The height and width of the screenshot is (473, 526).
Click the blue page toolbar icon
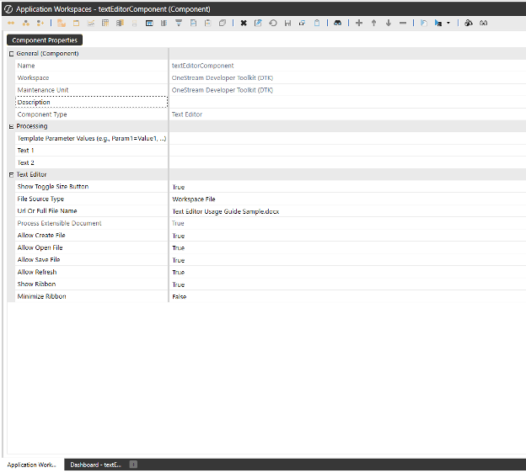[424, 23]
